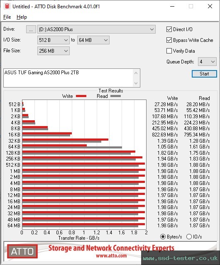Screen dimensions: 220x265
Task: Open the File Size 256 MB dropdown
Action: (54, 51)
